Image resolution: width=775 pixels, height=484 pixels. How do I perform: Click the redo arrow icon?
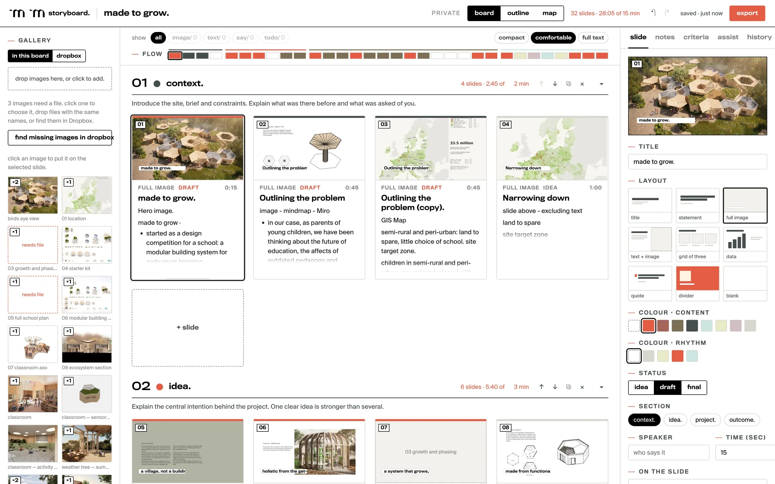click(667, 13)
